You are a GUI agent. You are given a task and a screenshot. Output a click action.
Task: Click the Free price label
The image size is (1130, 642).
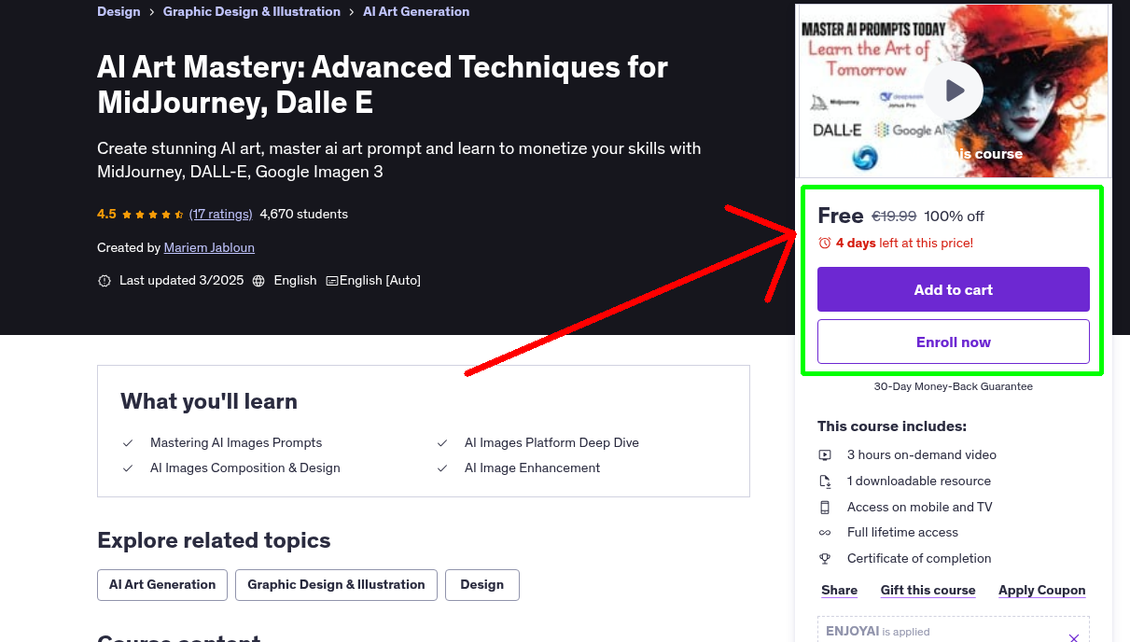(841, 216)
